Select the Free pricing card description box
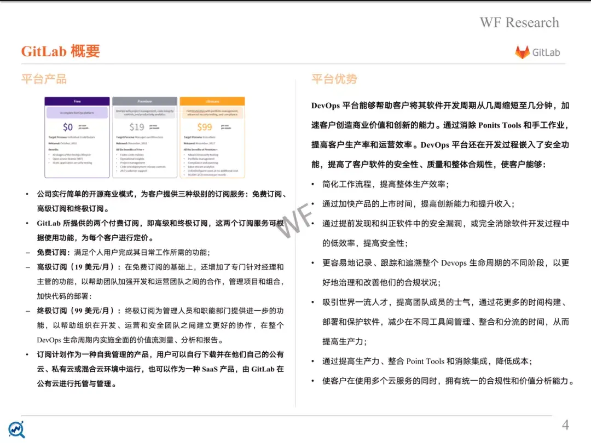Image resolution: width=591 pixels, height=443 pixels. (77, 112)
